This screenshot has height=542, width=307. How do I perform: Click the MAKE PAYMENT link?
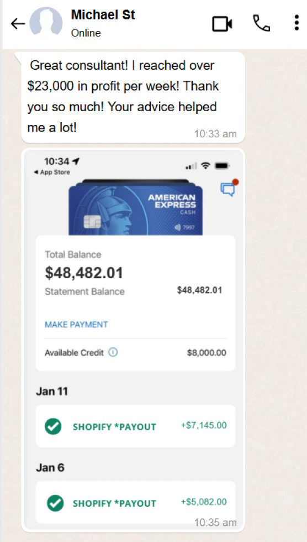click(76, 325)
